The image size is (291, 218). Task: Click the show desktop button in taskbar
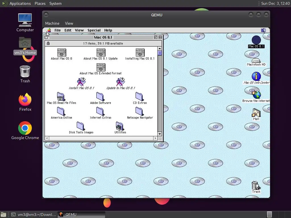[3, 215]
